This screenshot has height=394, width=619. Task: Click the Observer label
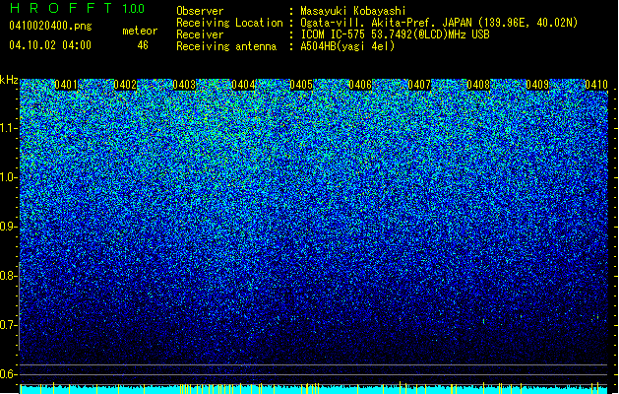tap(200, 11)
